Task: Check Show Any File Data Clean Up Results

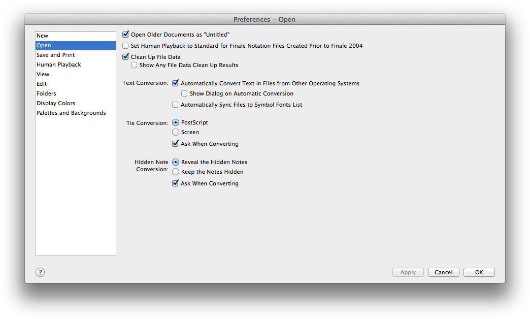Action: click(x=134, y=65)
